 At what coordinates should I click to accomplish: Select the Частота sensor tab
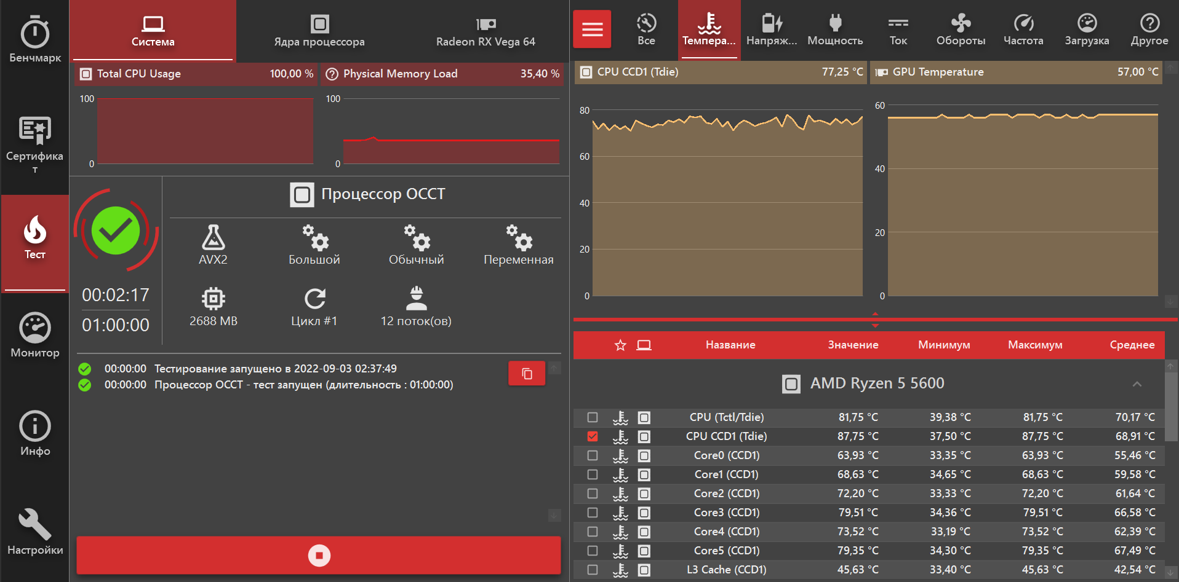(x=1023, y=29)
